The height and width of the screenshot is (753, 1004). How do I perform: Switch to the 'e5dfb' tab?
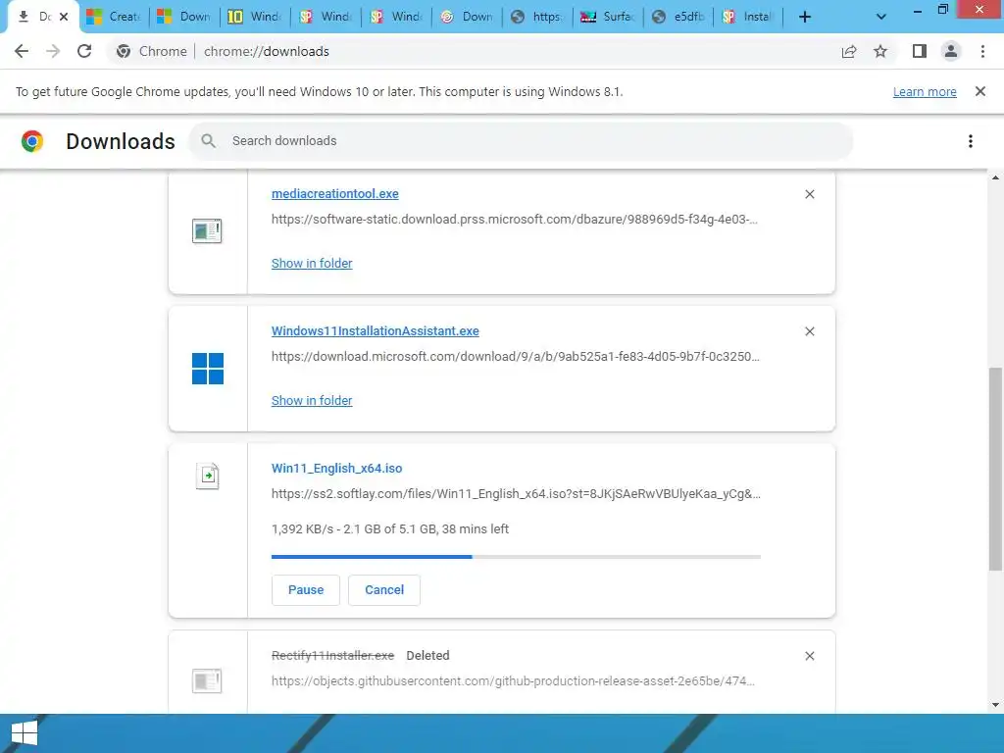coord(678,17)
